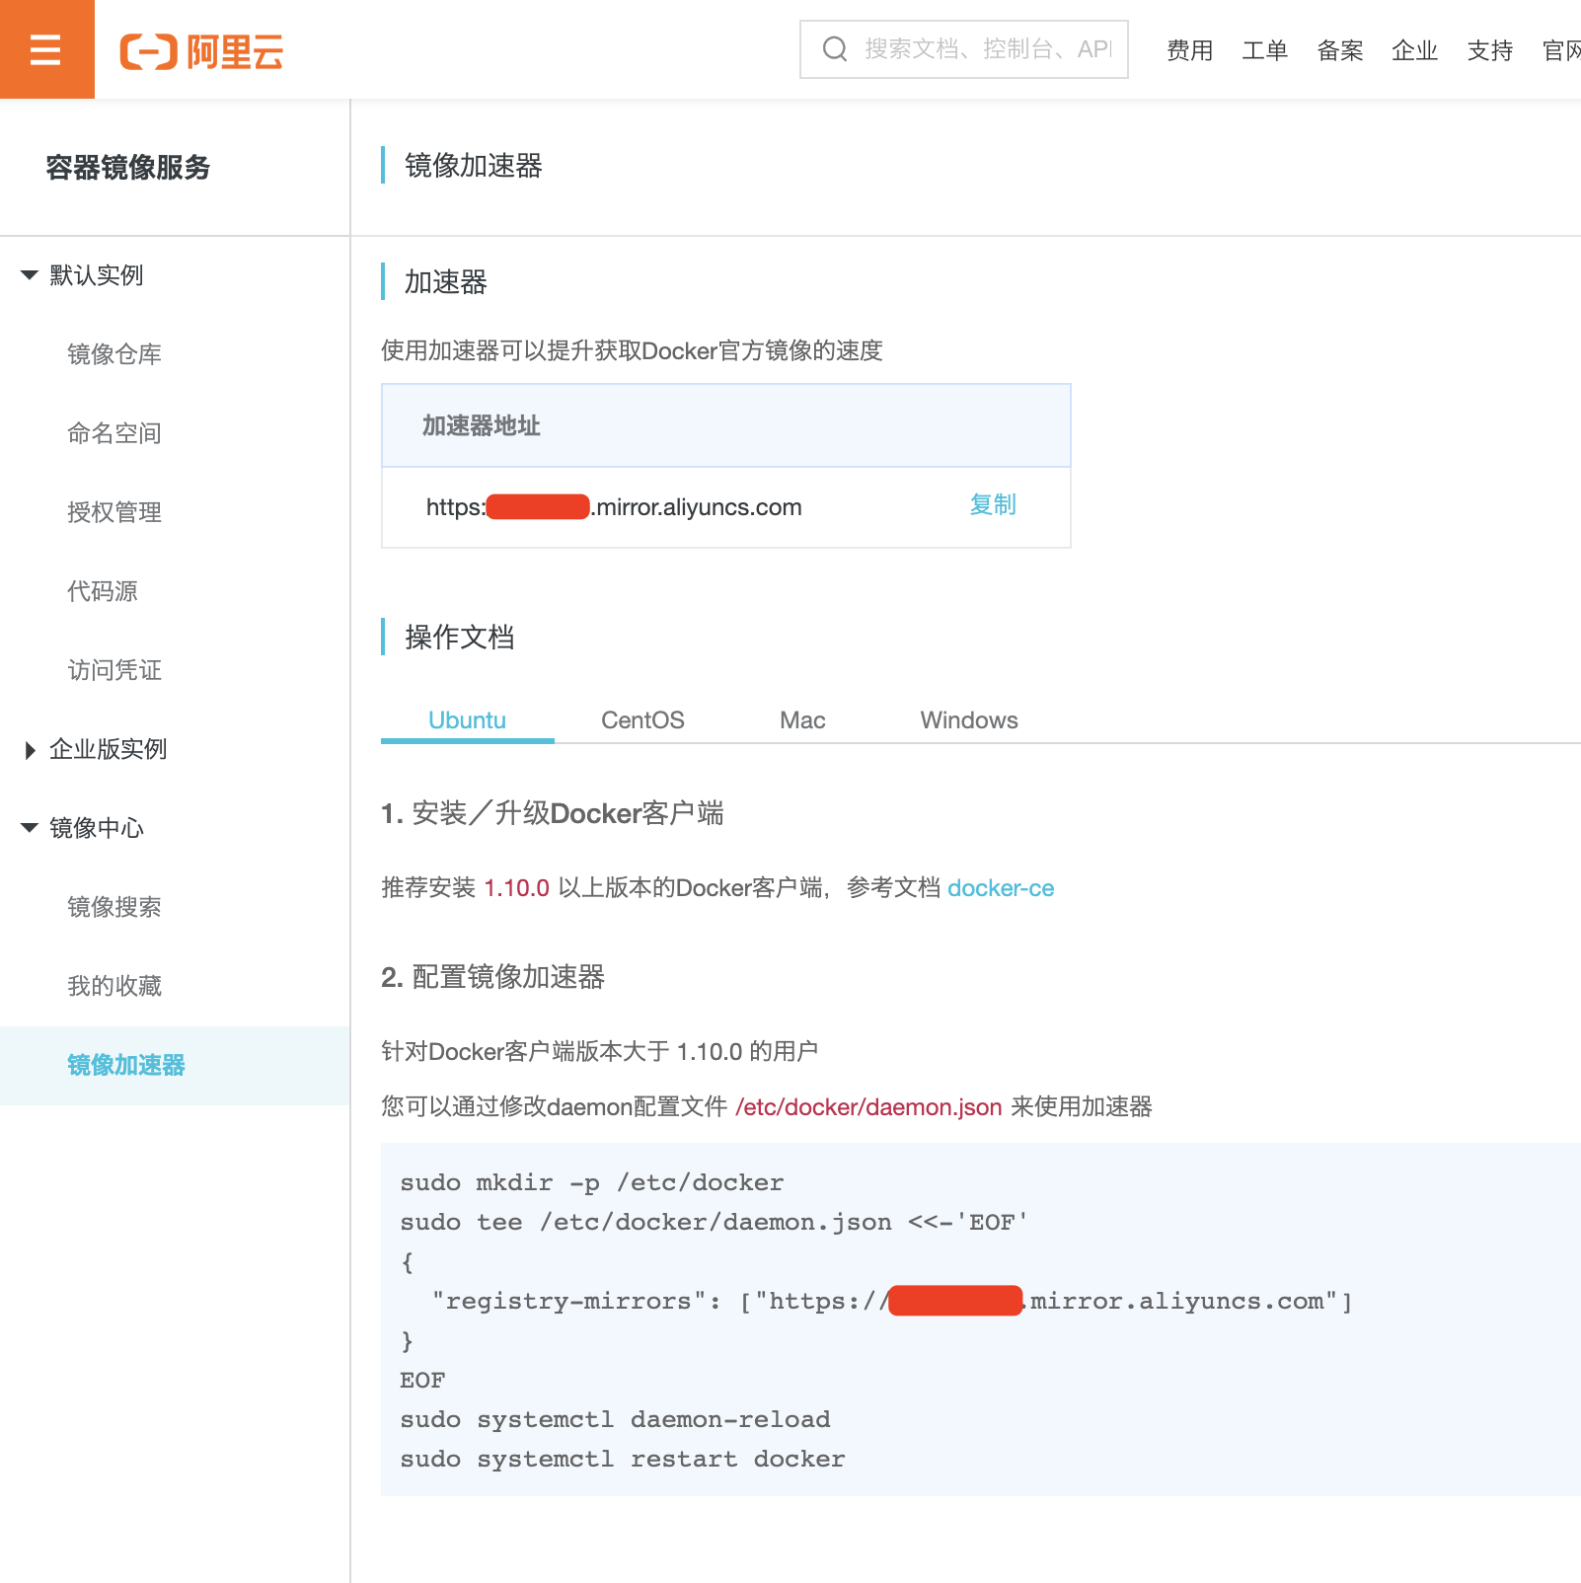Go to 镜像仓库 in sidebar

point(114,354)
